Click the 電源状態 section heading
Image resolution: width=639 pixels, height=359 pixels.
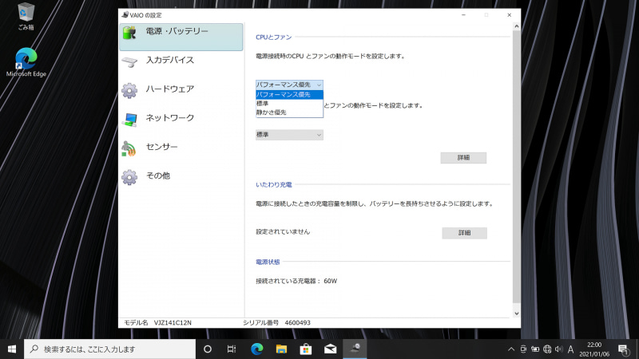[268, 262]
